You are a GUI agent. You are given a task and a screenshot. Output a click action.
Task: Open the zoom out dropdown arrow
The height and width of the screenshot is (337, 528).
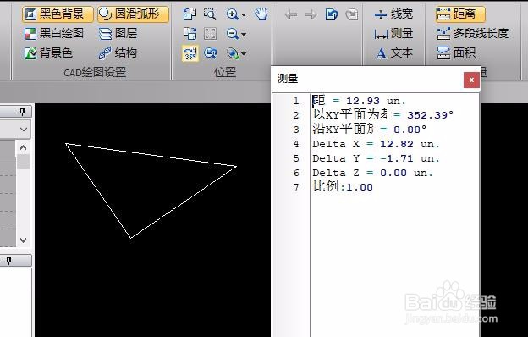244,34
